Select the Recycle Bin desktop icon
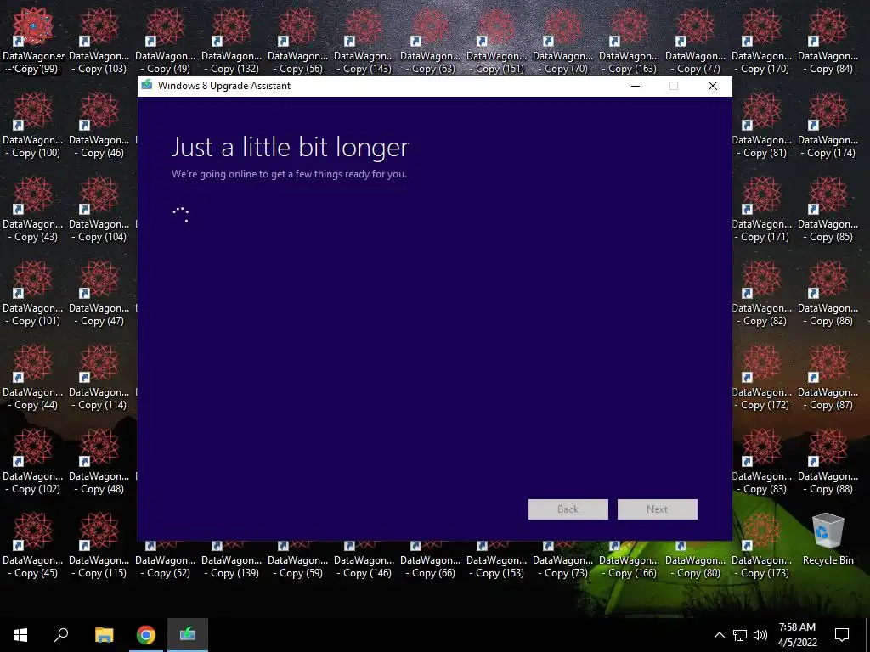The image size is (870, 652). pos(828,539)
